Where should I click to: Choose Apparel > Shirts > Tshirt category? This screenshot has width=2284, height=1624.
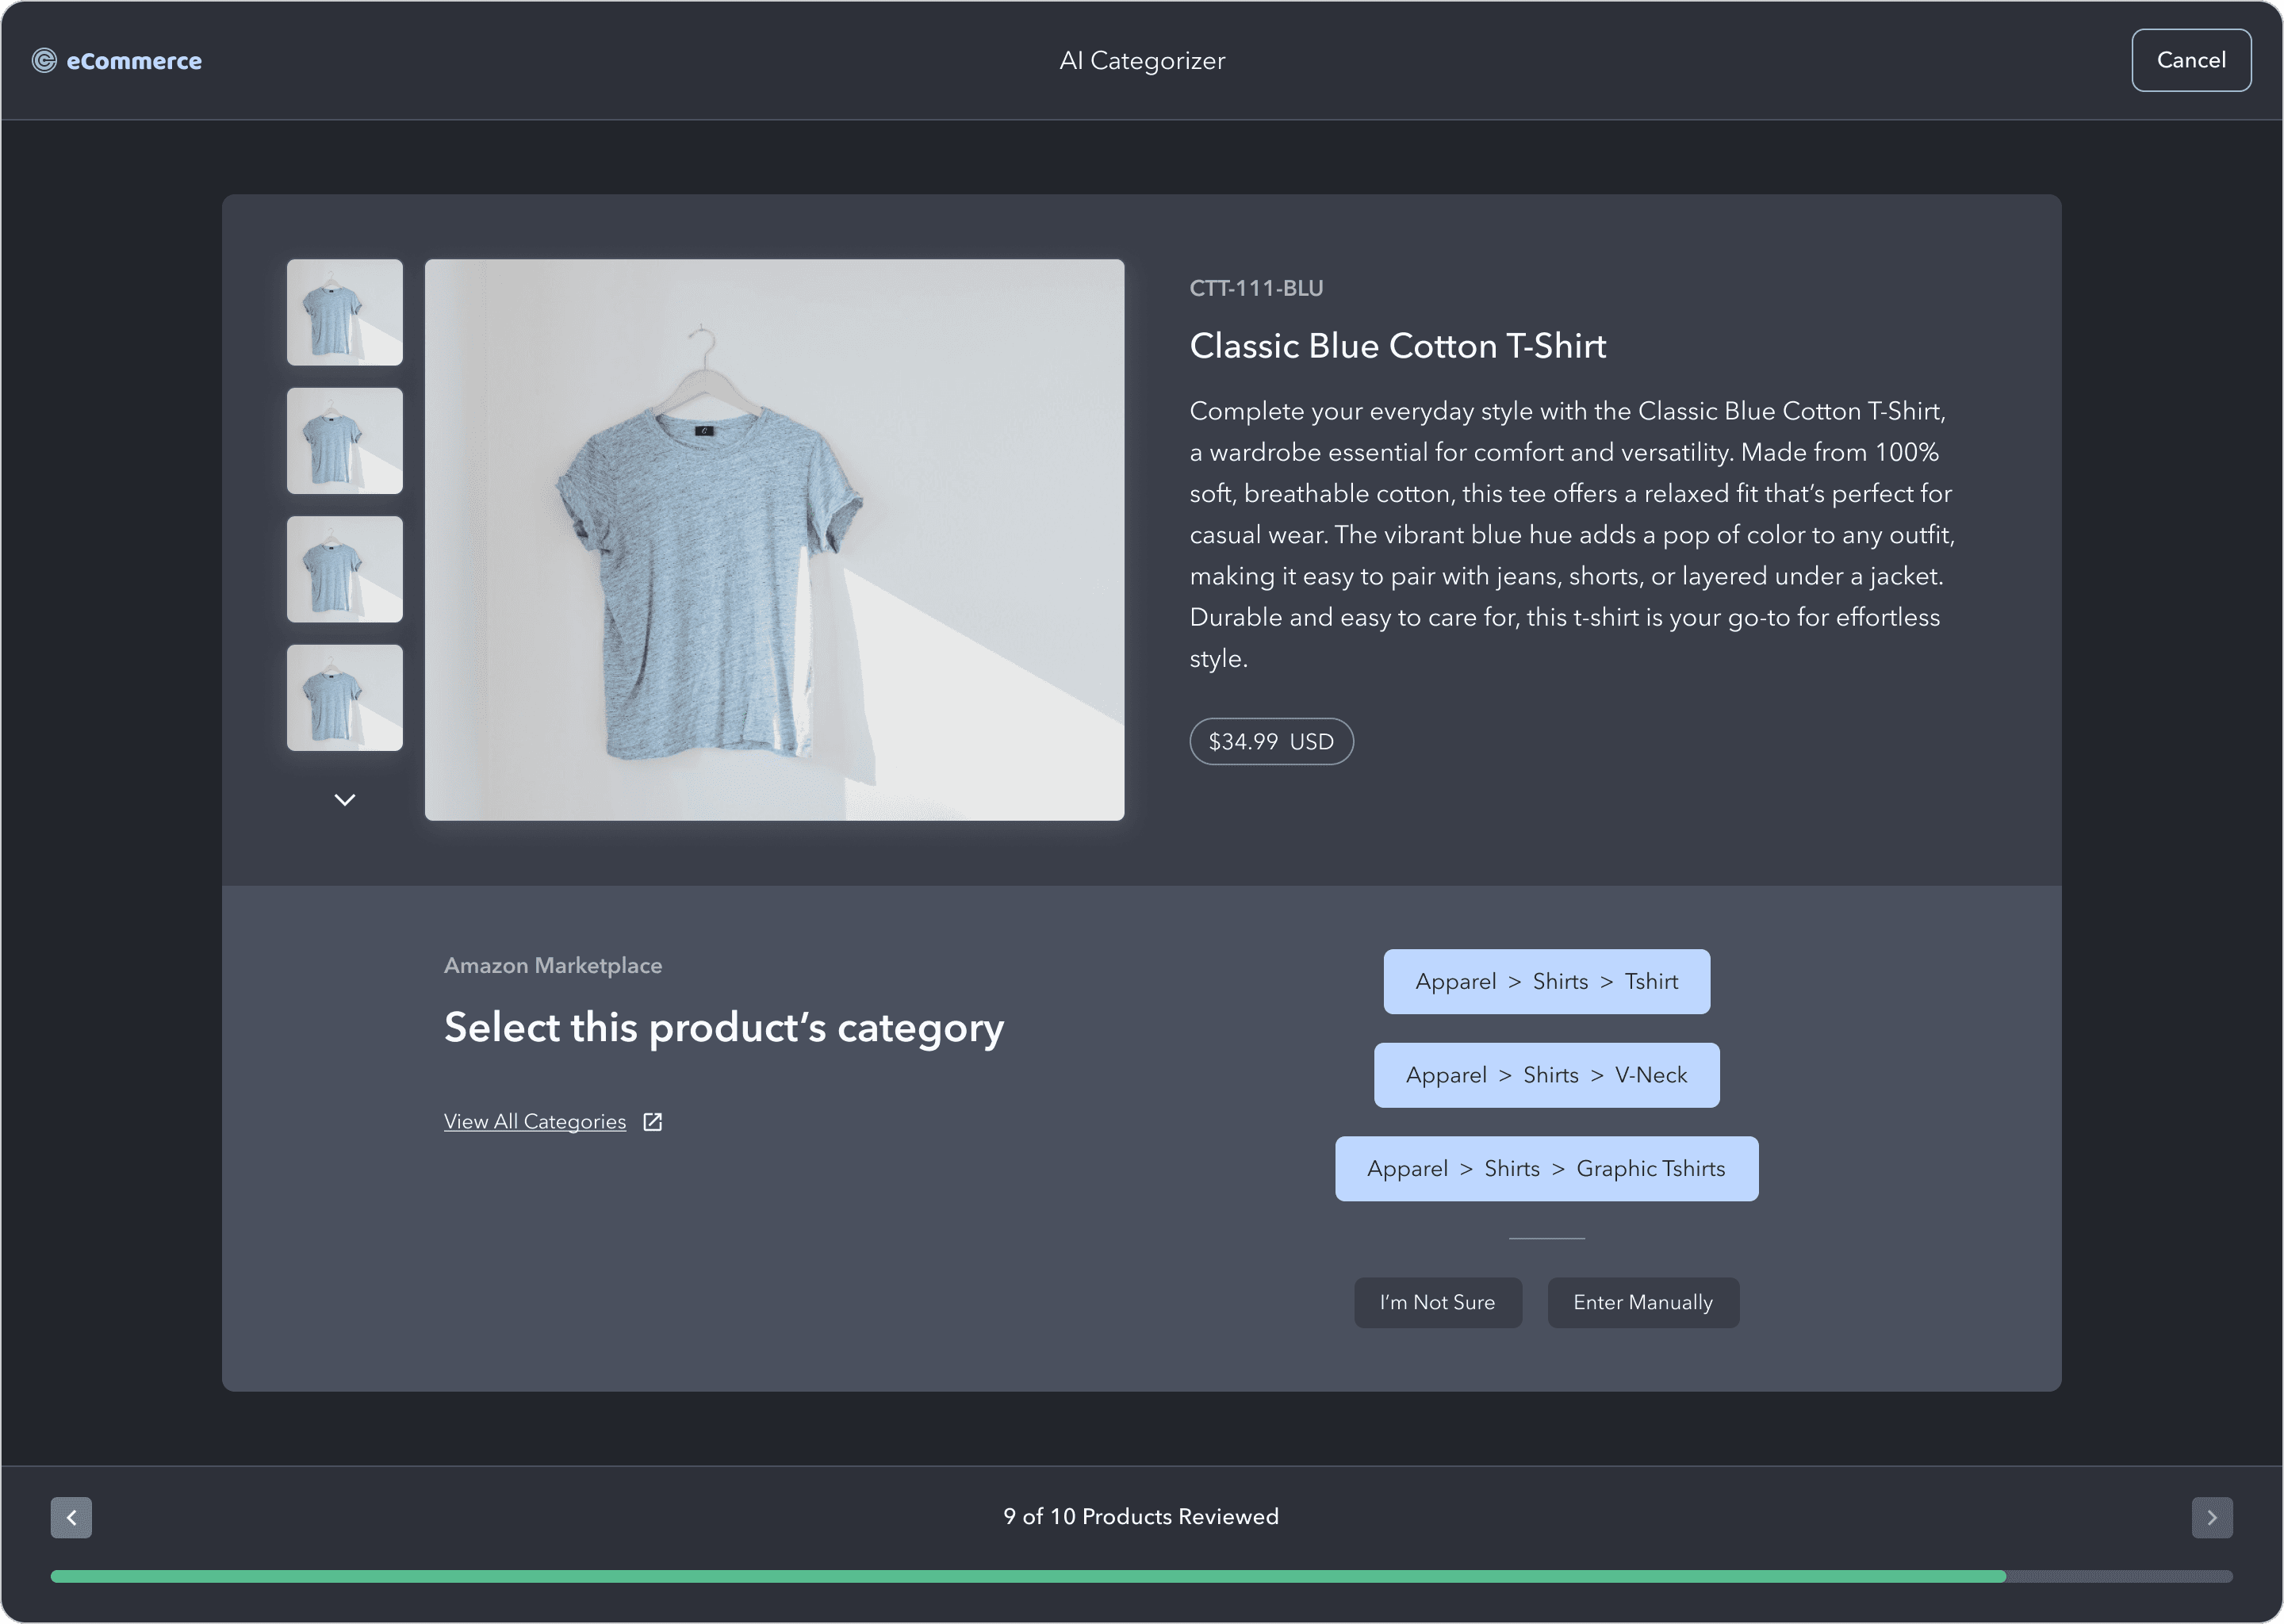click(1546, 982)
